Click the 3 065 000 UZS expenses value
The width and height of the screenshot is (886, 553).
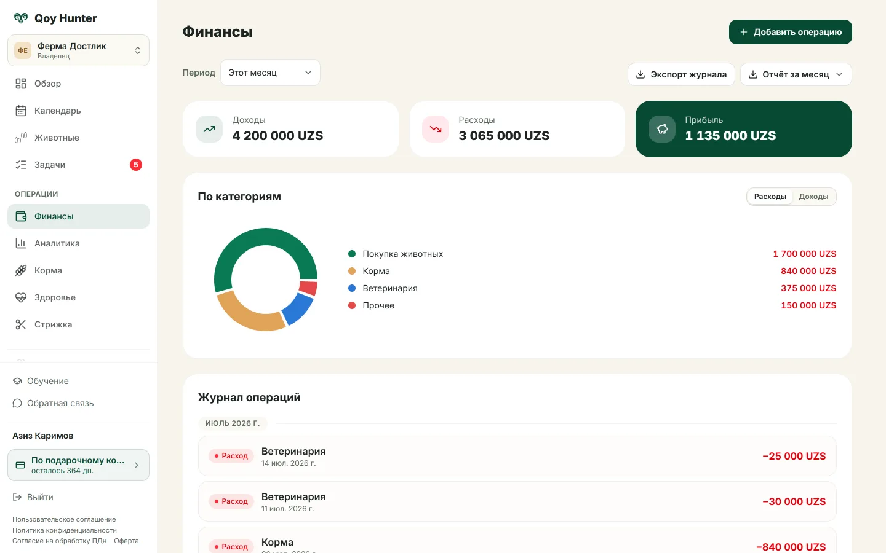(x=504, y=136)
